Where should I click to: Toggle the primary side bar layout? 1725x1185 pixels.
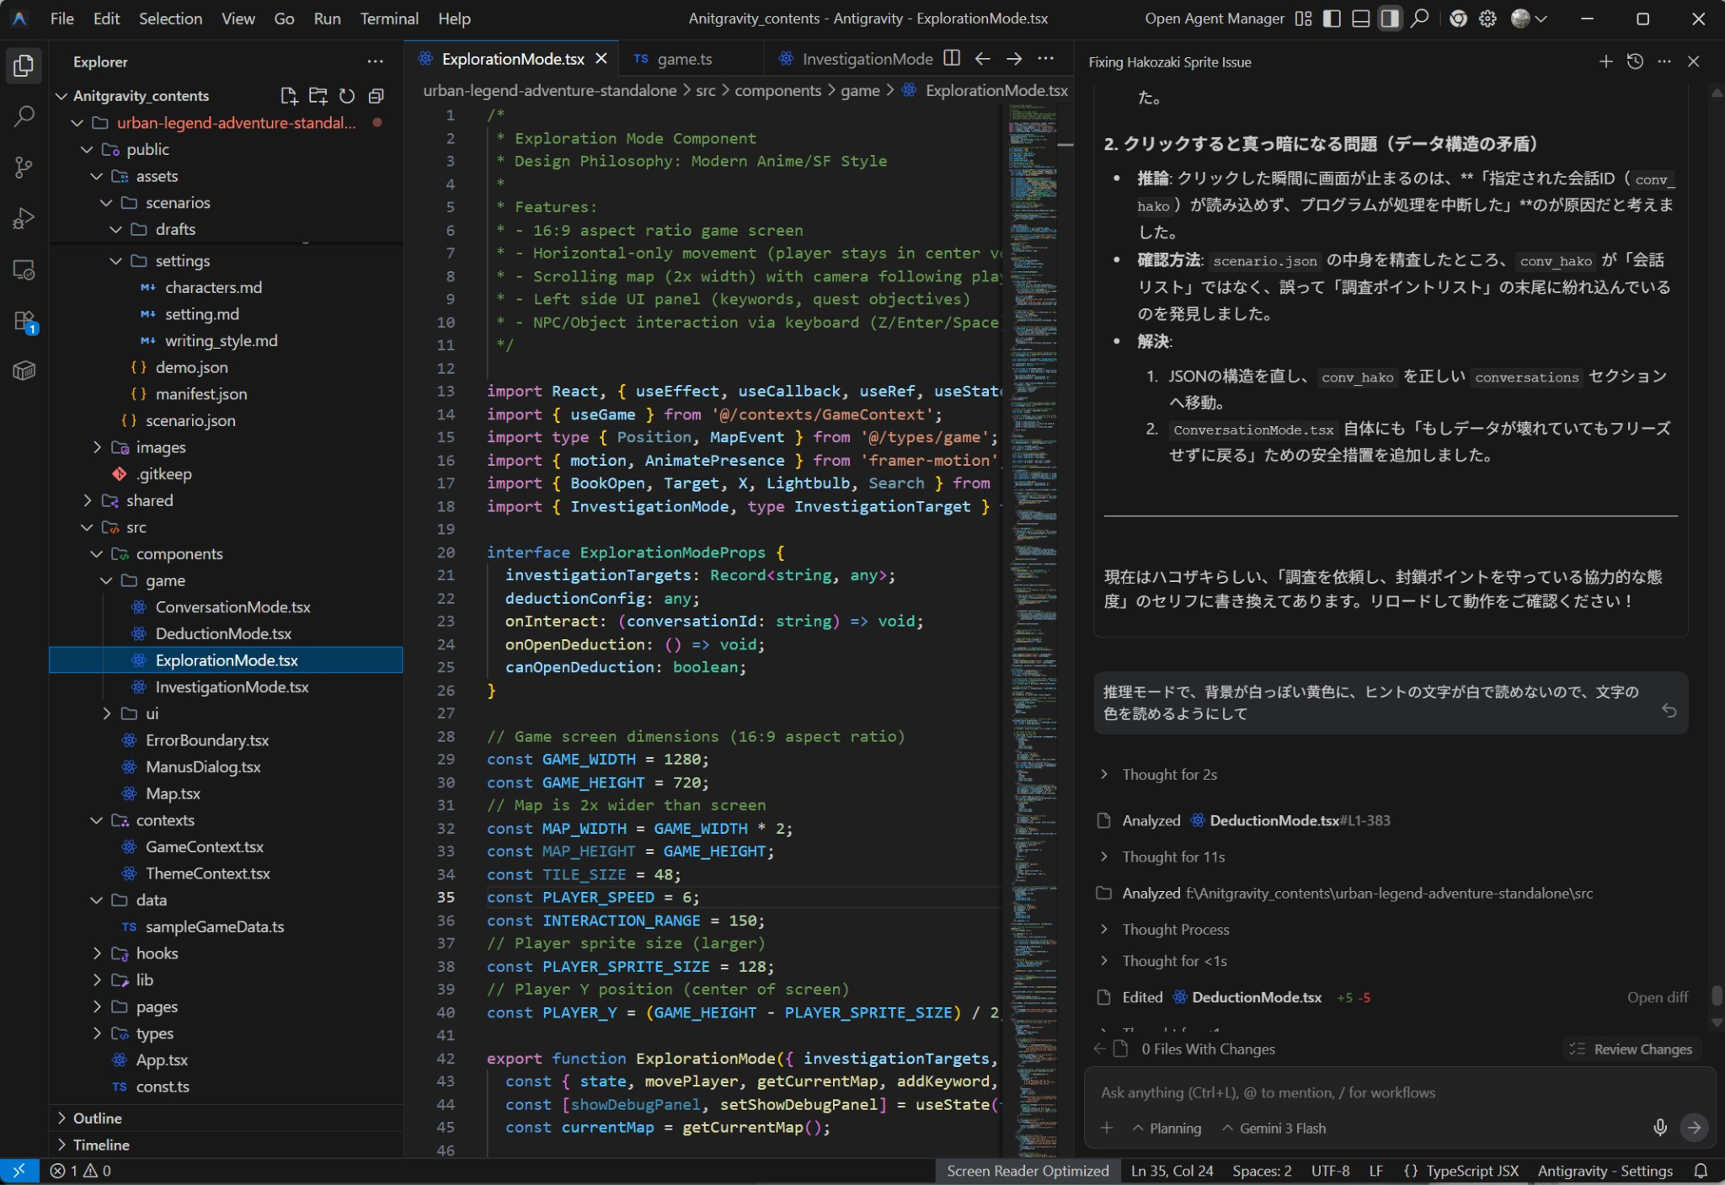pos(1332,19)
